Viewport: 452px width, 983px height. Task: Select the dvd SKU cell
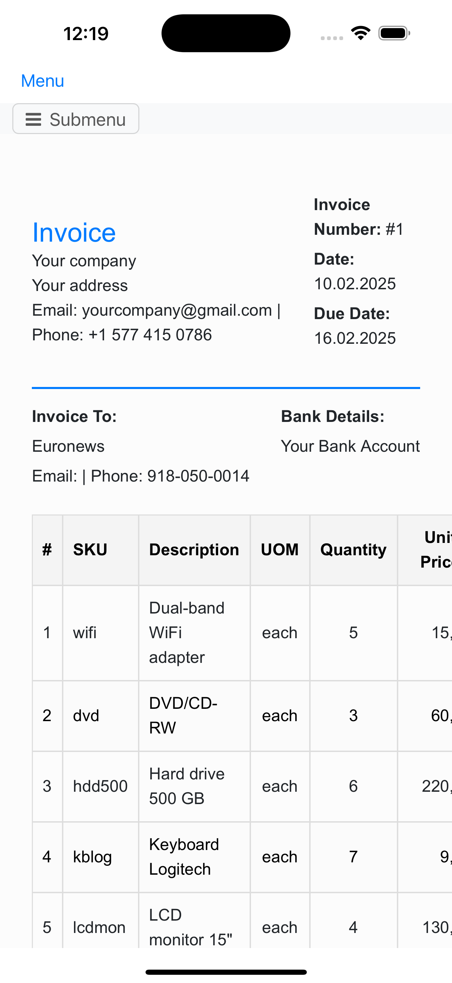tap(101, 716)
